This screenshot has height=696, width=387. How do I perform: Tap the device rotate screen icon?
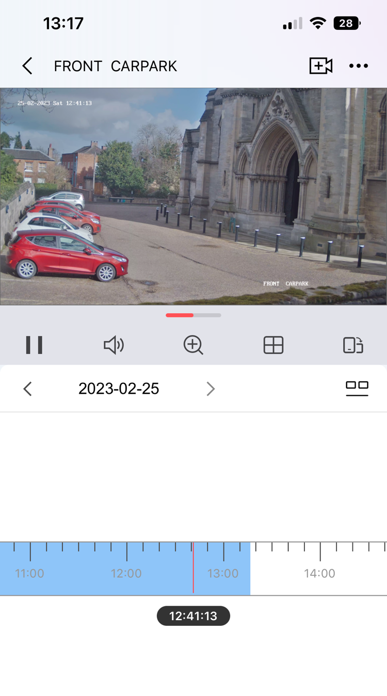point(353,345)
